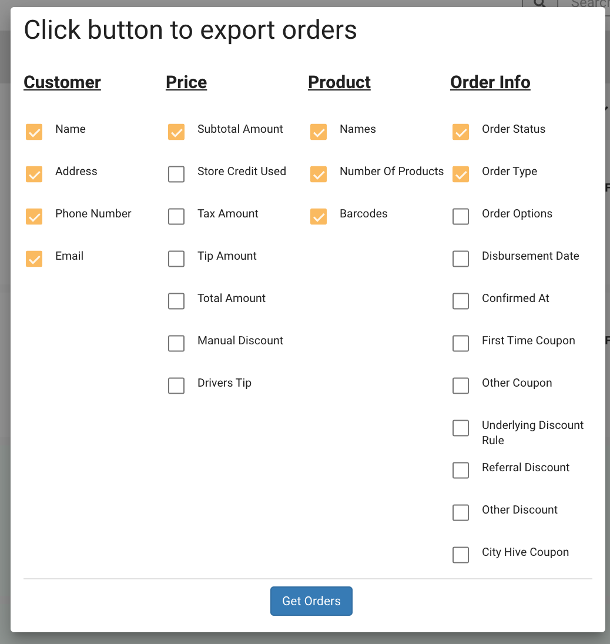Image resolution: width=610 pixels, height=644 pixels.
Task: Check the First Time Coupon box
Action: (461, 343)
